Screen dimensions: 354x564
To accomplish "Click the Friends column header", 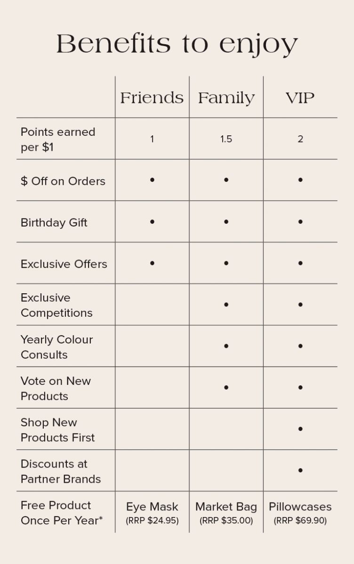I will pos(152,98).
